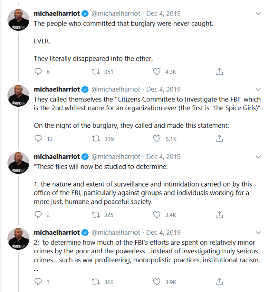Screen dimensions: 268x292
Task: Click the @michaelharriot handle on the 'These files' tweet
Action: [116, 157]
